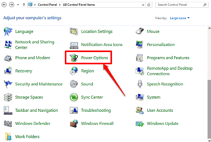Select the All Control Panel Items breadcrumb
Viewport: 211px width, 142px height.
tap(79, 5)
